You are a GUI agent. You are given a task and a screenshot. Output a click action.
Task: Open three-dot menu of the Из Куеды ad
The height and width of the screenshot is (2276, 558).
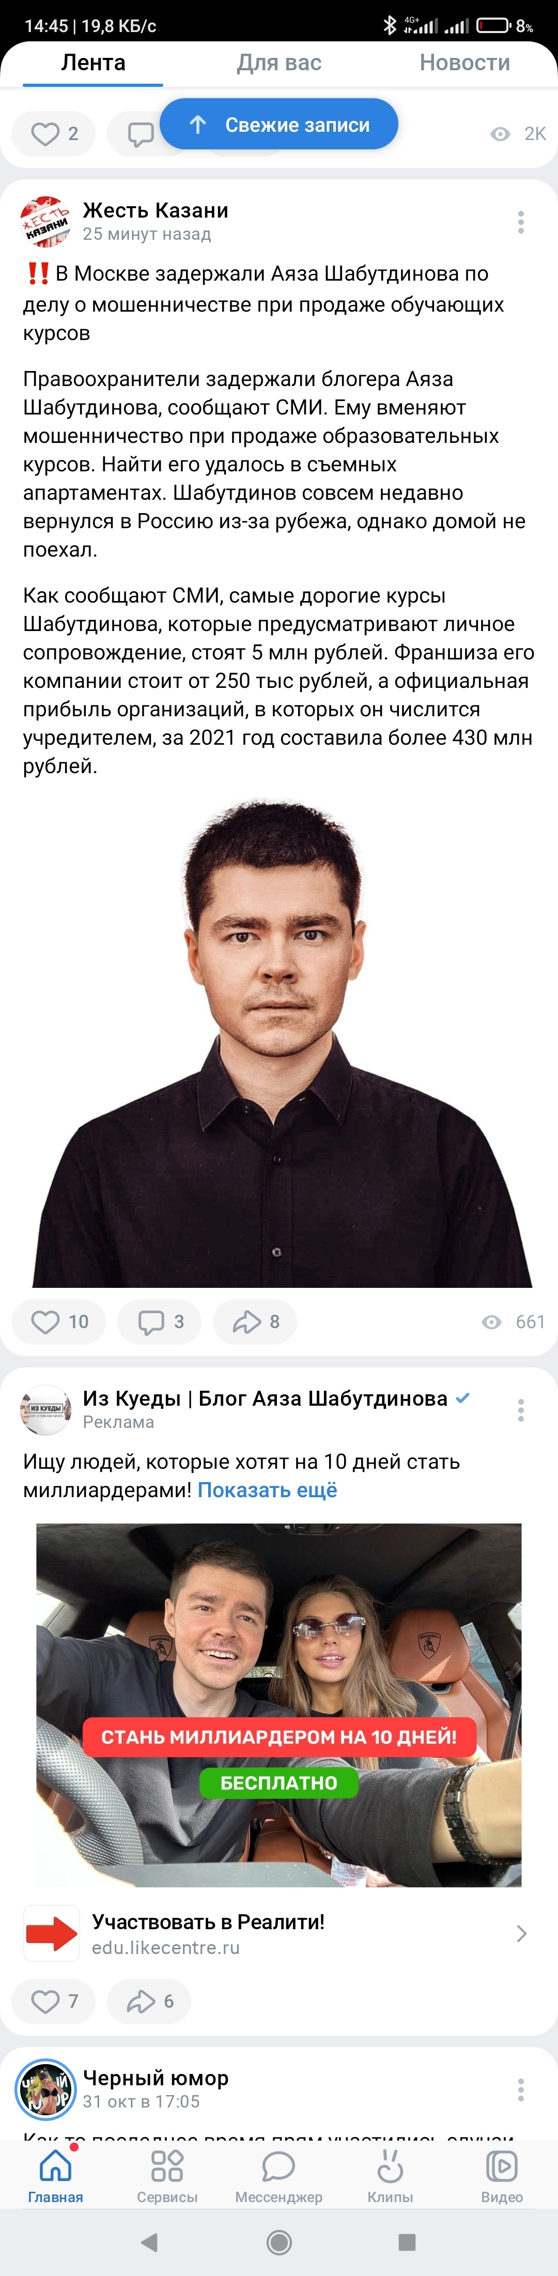(x=521, y=1410)
